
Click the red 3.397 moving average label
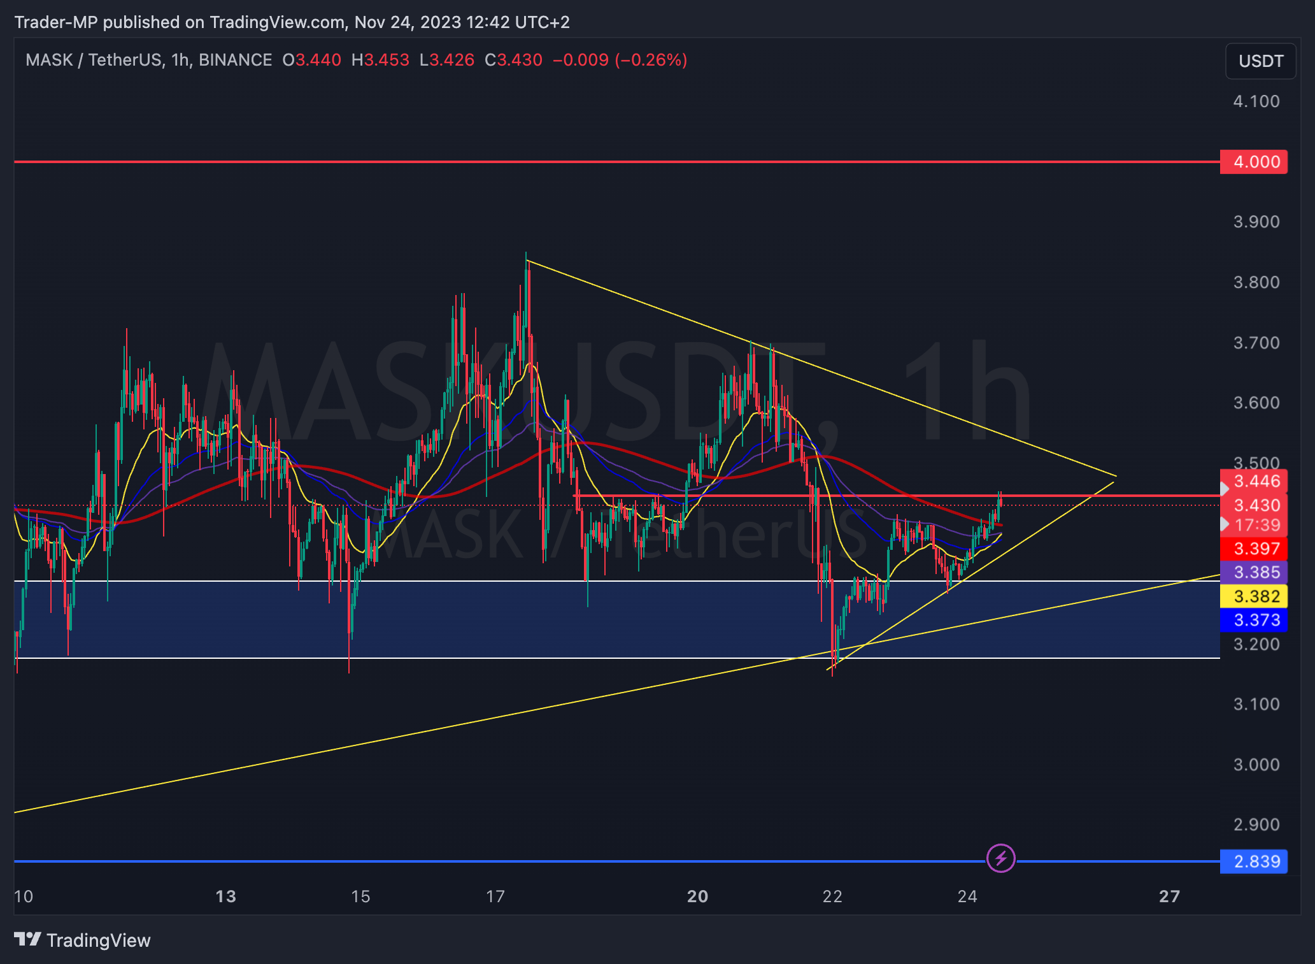tap(1253, 548)
